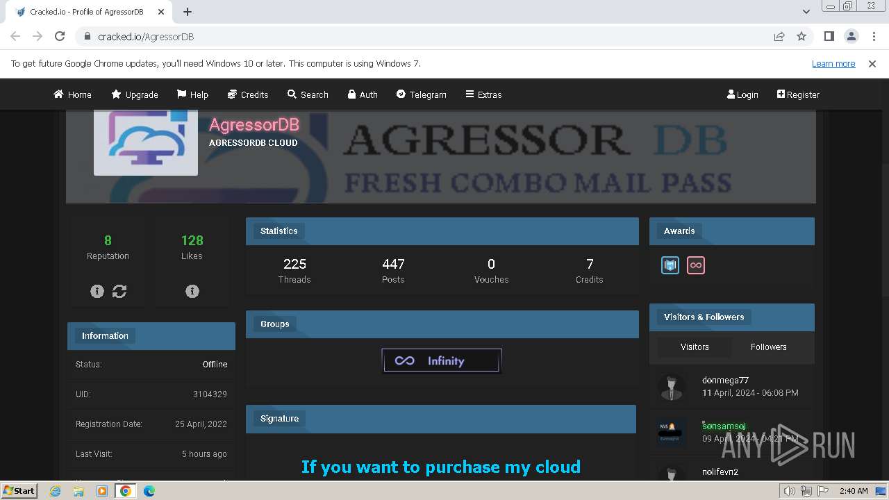Open the Search menu item

coord(308,94)
